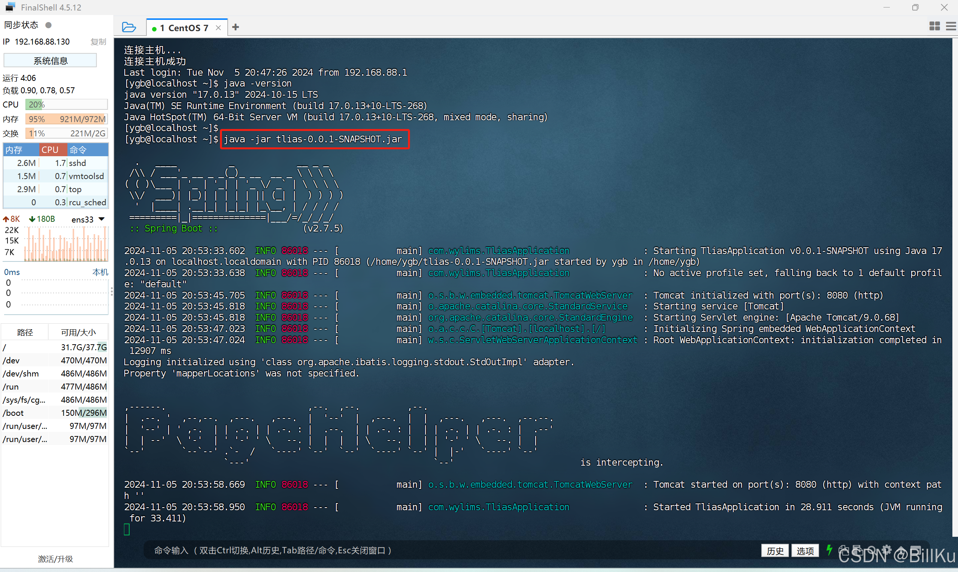
Task: Click the network traffic graph
Action: 66,244
